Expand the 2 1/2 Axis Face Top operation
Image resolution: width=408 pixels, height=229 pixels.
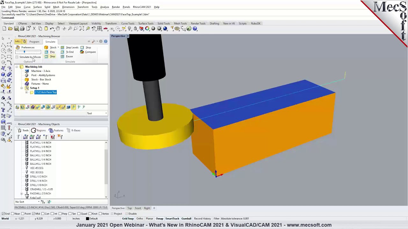pyautogui.click(x=26, y=92)
